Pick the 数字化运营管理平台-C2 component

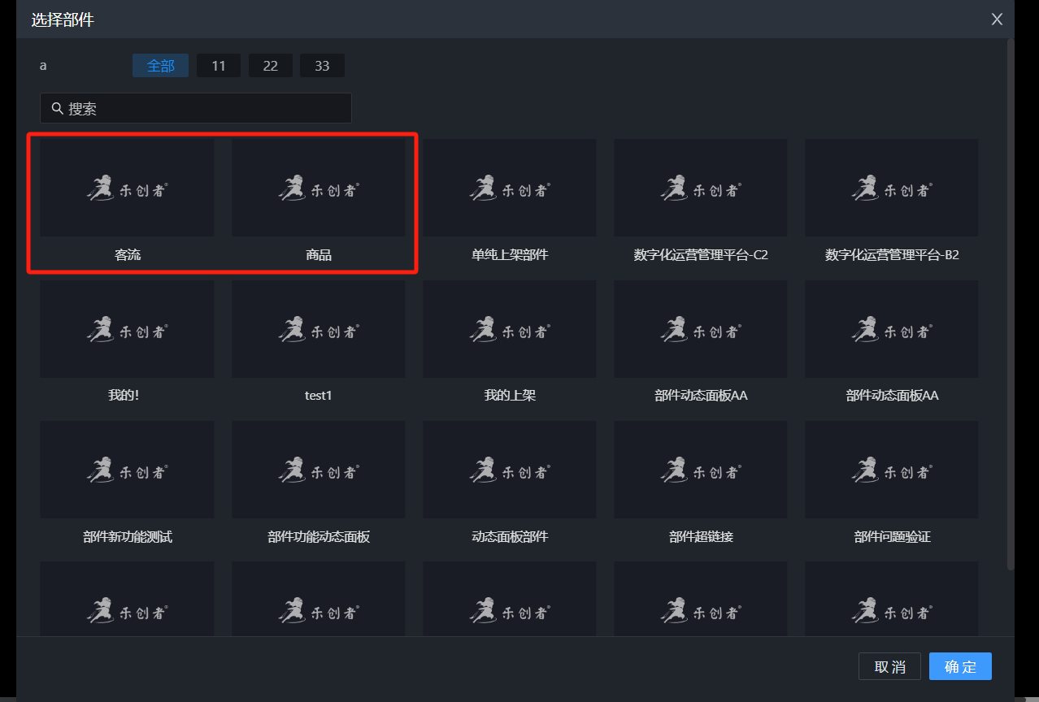click(700, 188)
